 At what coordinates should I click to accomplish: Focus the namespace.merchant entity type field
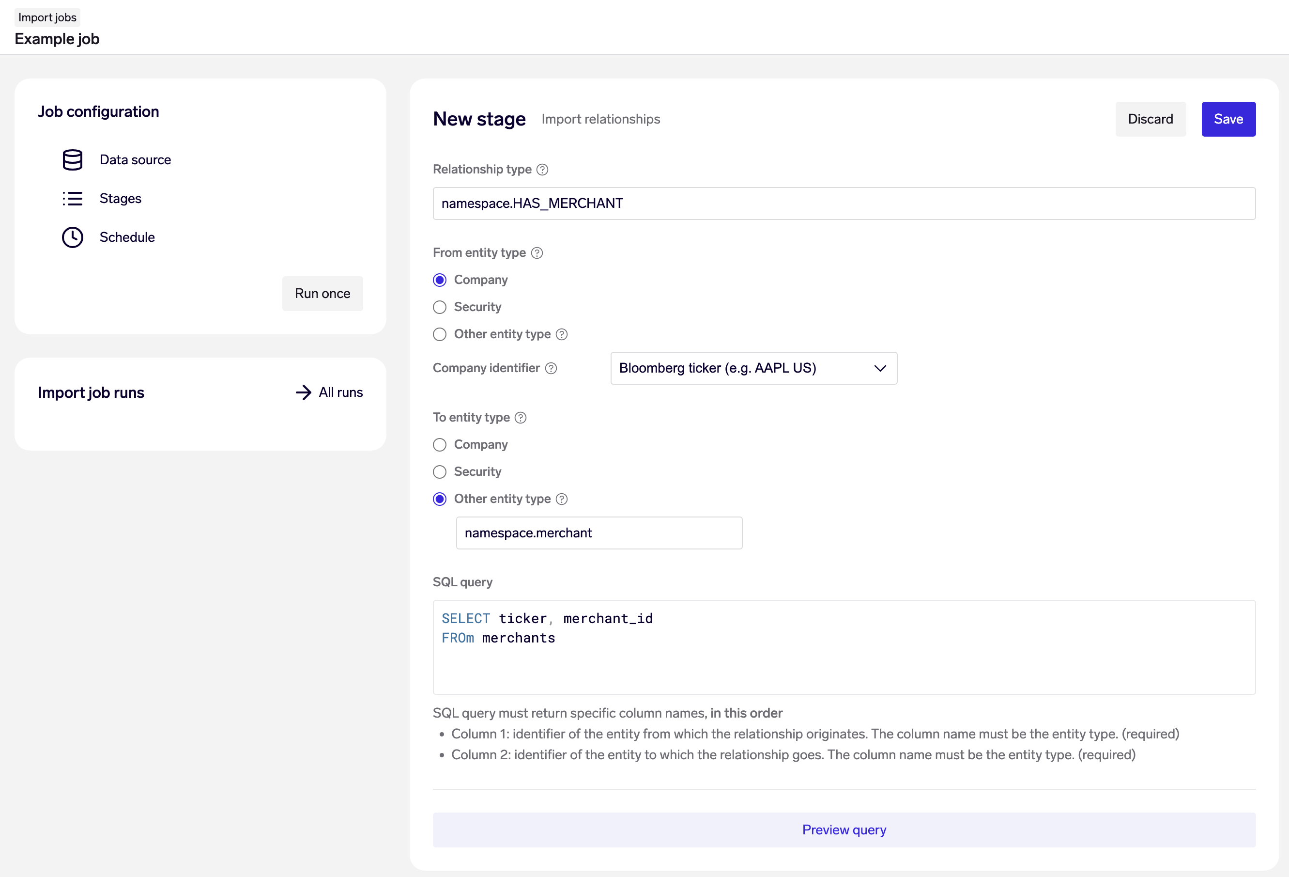[599, 533]
